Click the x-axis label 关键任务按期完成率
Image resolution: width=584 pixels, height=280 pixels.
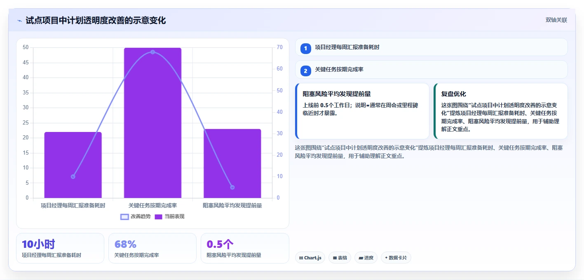tap(152, 205)
